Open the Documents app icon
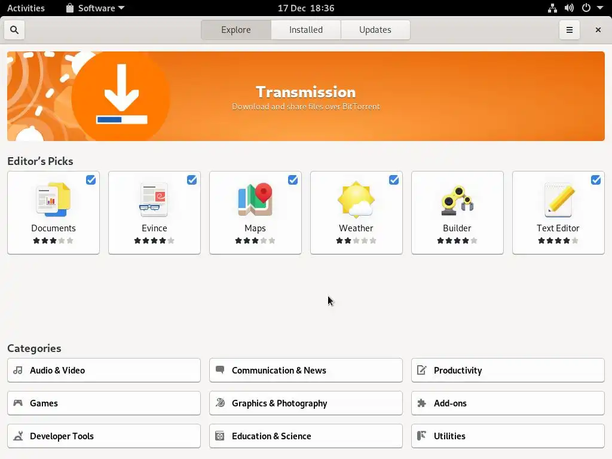 tap(53, 200)
